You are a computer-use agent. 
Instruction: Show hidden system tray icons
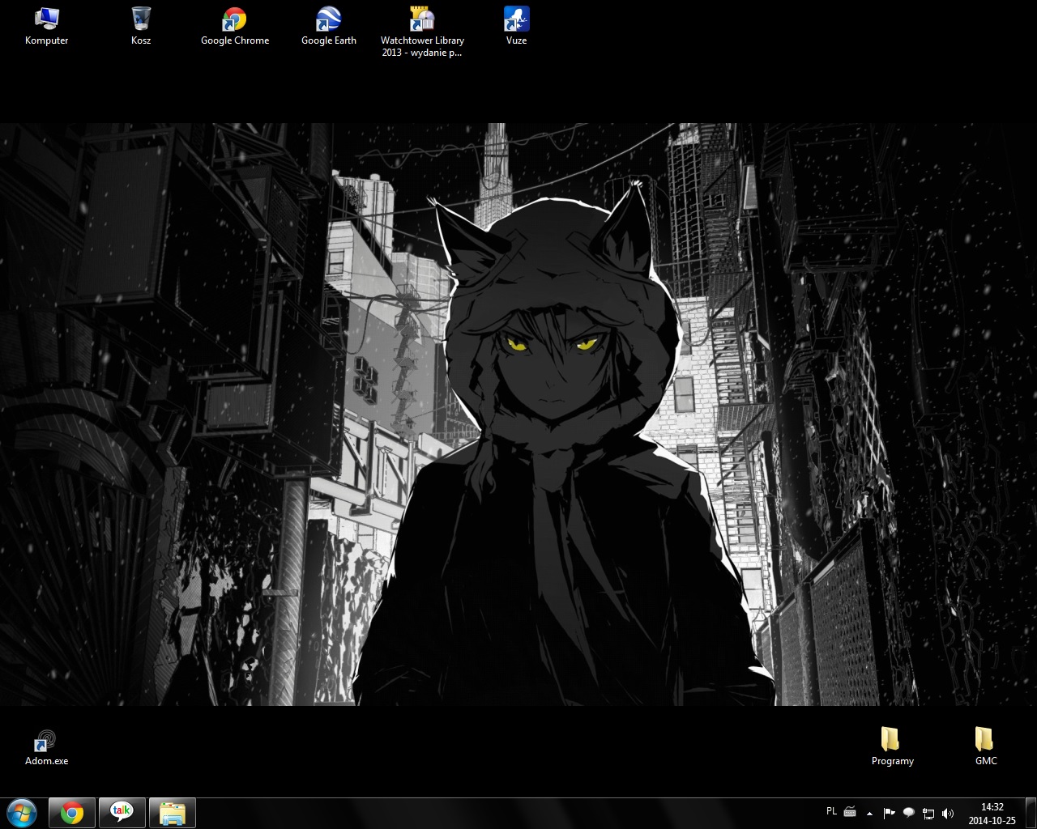coord(870,813)
